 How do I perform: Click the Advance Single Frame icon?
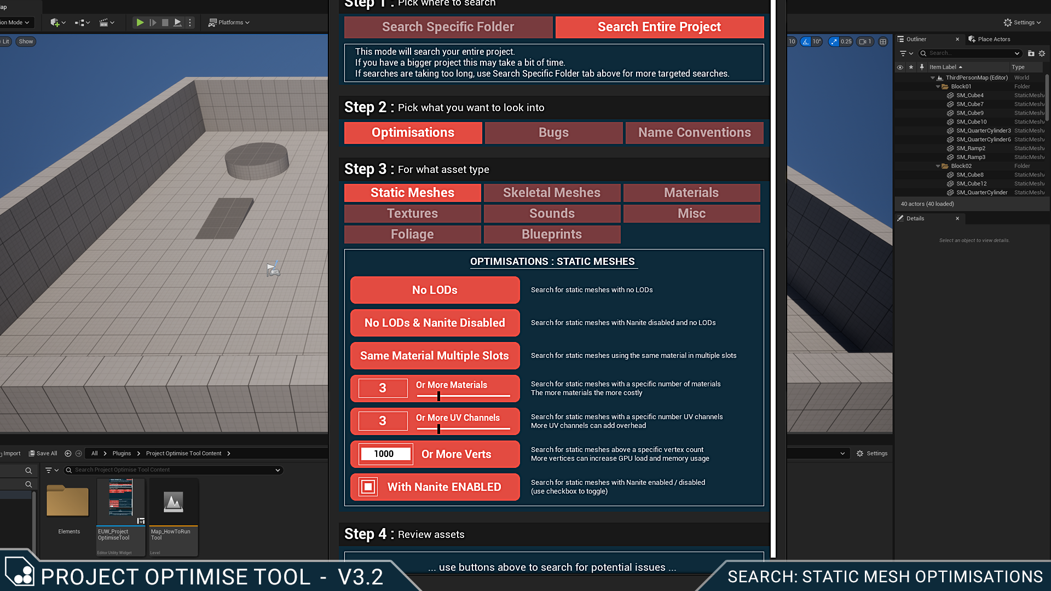(153, 22)
